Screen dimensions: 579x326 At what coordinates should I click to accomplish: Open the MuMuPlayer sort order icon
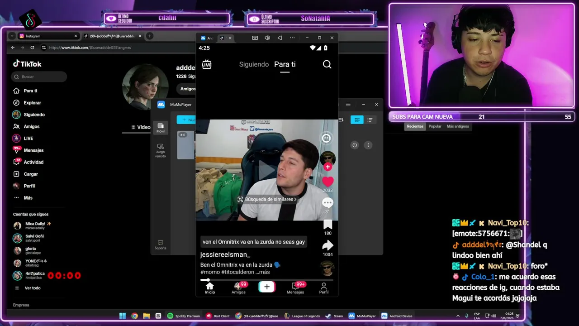[341, 120]
